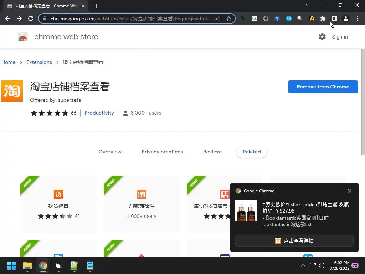Image resolution: width=365 pixels, height=274 pixels.
Task: Select the Related tab
Action: [x=252, y=152]
